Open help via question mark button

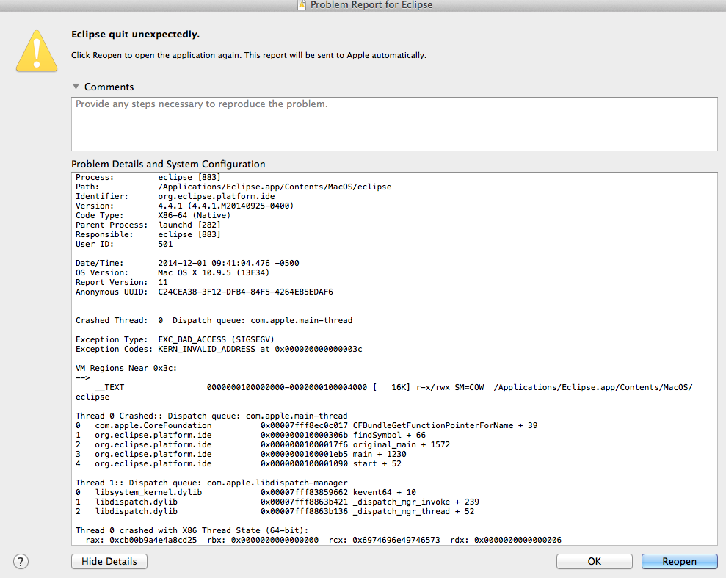click(21, 561)
